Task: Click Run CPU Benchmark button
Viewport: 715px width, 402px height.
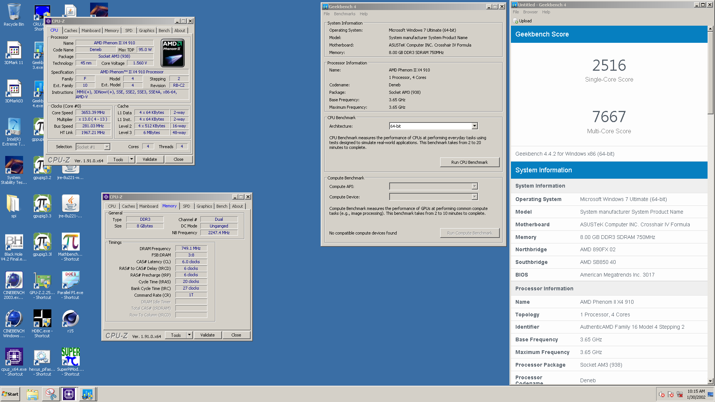Action: (469, 162)
